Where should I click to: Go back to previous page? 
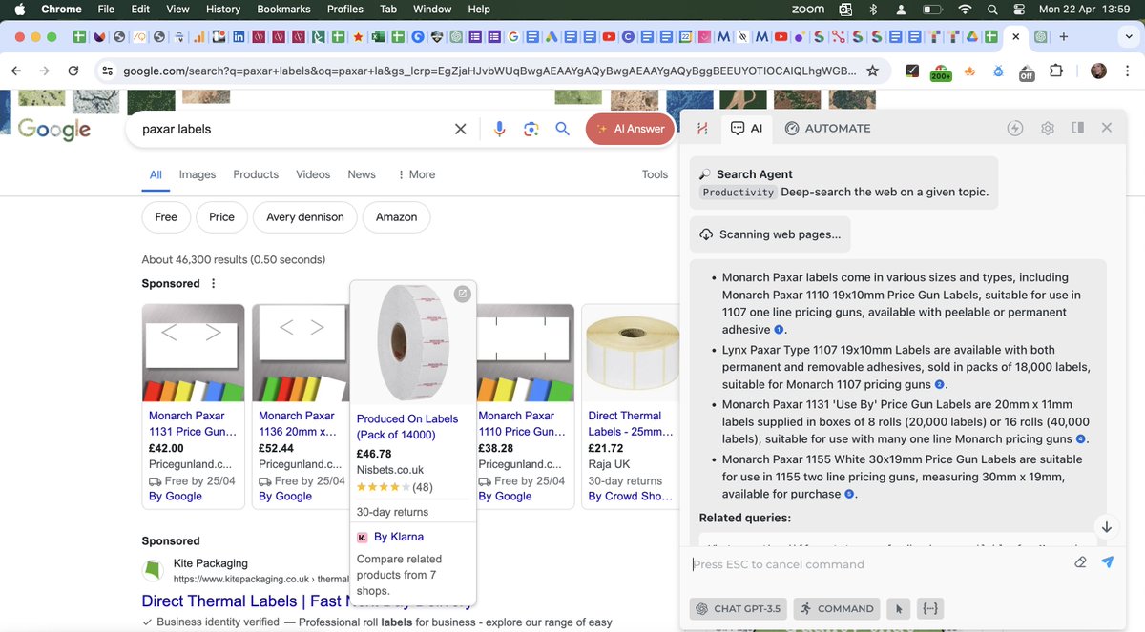click(x=17, y=71)
